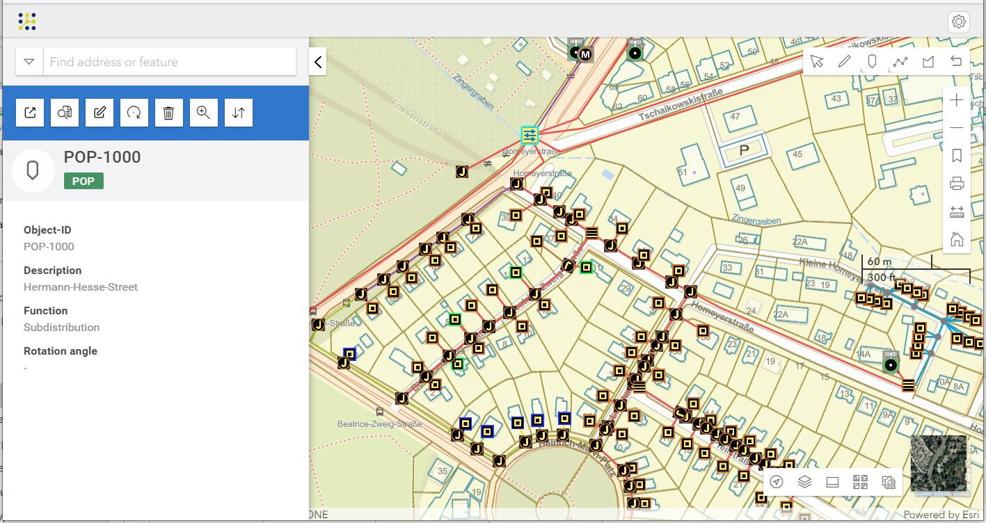This screenshot has height=523, width=986.
Task: Zoom to POP-1000 with magnifier icon
Action: click(x=203, y=113)
